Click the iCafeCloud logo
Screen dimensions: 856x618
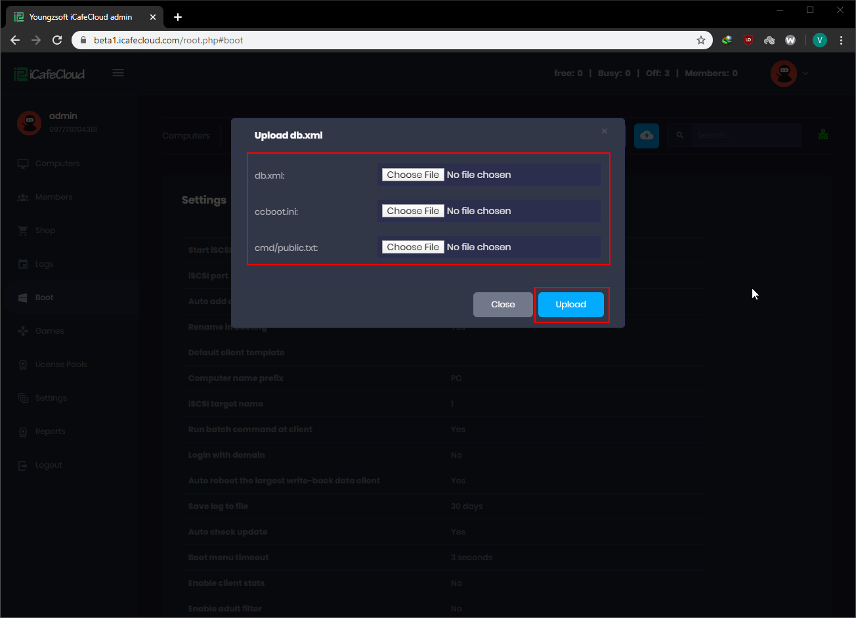tap(49, 73)
